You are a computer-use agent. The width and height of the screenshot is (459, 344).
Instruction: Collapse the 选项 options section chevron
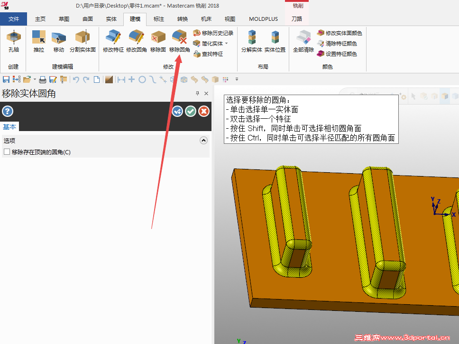203,141
